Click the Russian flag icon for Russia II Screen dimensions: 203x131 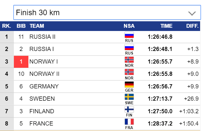(129, 35)
